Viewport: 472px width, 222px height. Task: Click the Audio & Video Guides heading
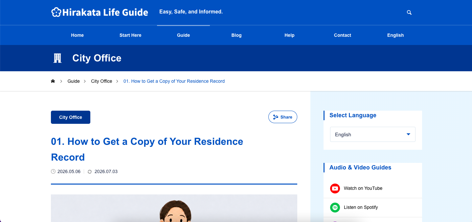tap(360, 167)
